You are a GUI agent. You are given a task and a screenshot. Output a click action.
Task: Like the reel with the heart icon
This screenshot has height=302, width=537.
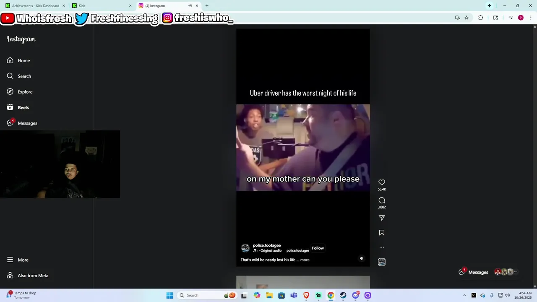click(382, 182)
